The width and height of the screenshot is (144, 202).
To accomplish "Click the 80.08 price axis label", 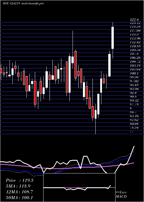I will coord(134,124).
